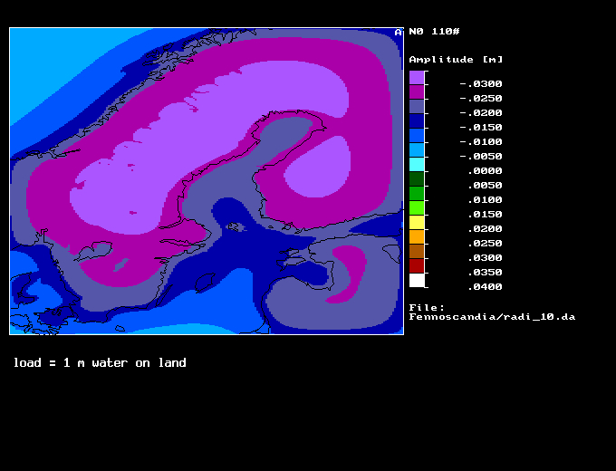Pick the brown .0300 legend swatch

(417, 252)
